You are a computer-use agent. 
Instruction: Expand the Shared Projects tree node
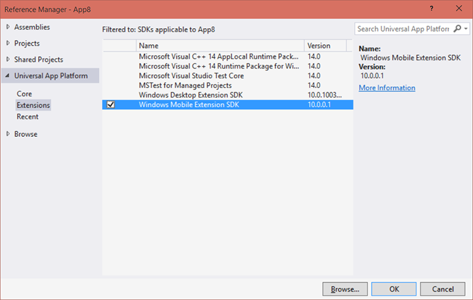pyautogui.click(x=8, y=59)
